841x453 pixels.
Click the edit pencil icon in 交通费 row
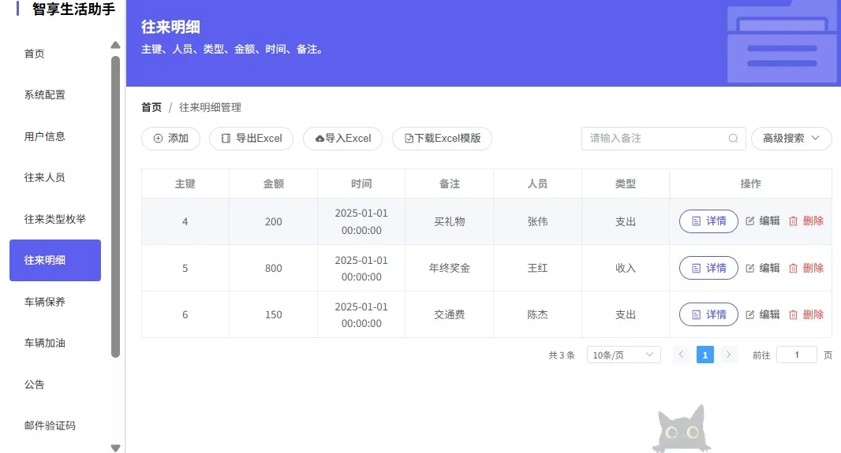[x=749, y=314]
